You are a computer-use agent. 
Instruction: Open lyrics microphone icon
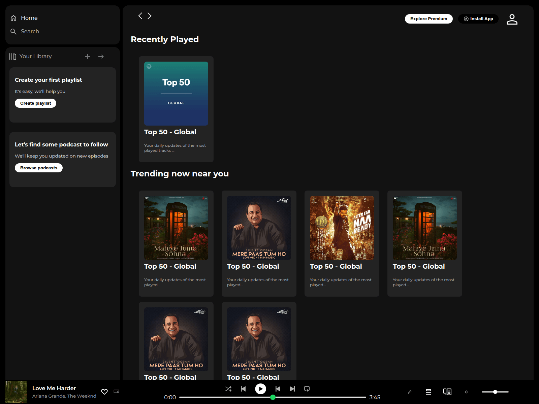tap(410, 392)
